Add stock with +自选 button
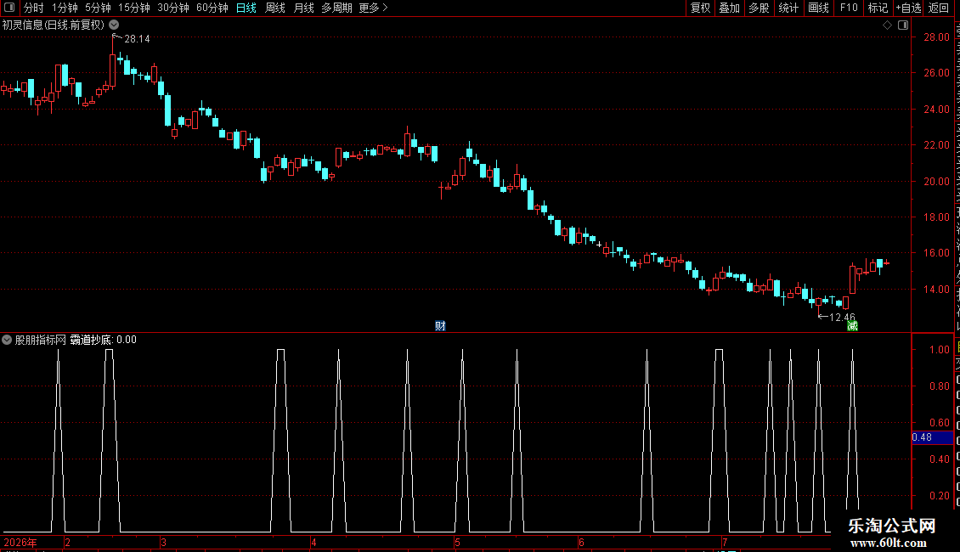Screen dimensions: 960x552 coord(908,8)
